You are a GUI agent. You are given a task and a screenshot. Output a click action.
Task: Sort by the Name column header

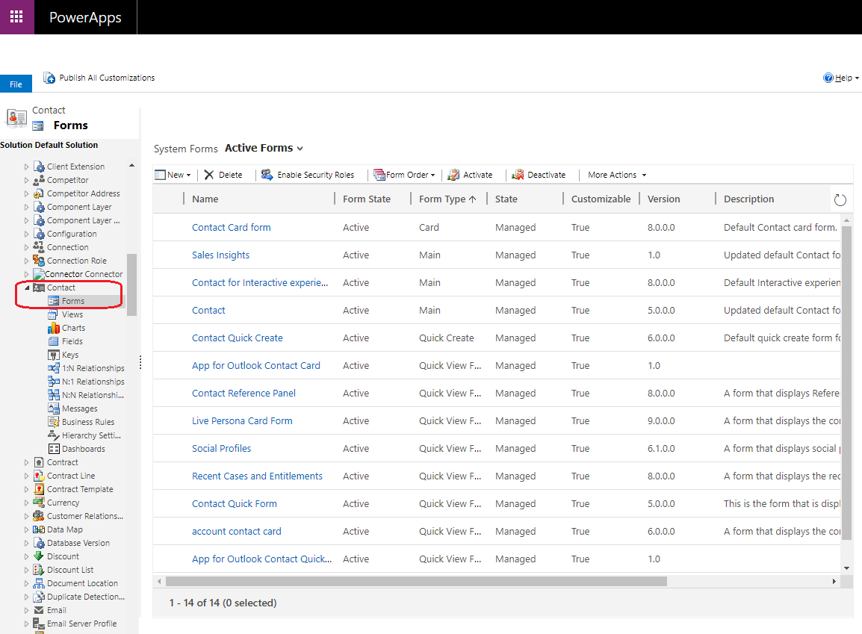[205, 199]
